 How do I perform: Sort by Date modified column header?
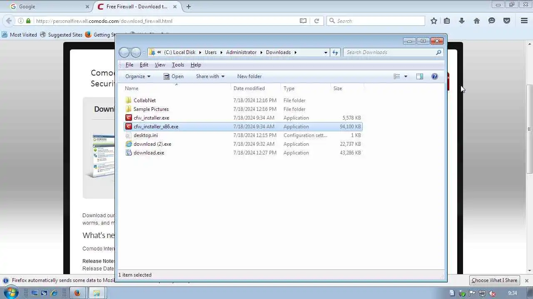256,88
